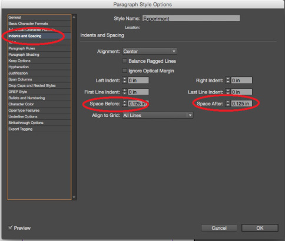Open Paragraph Rules section

tap(39, 48)
